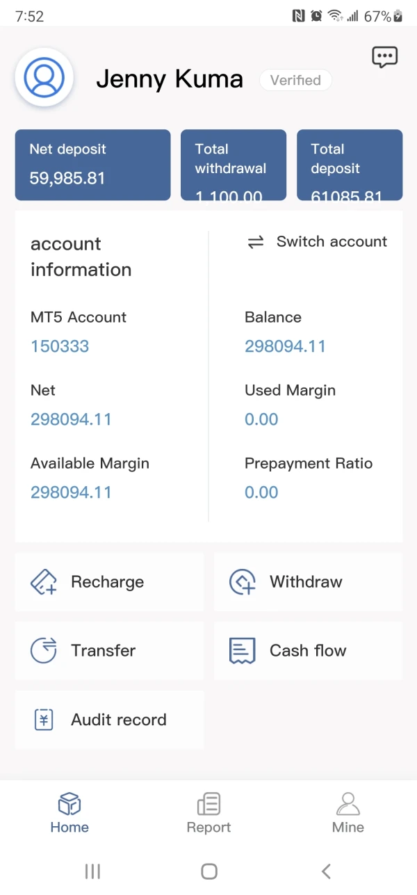The image size is (417, 895).
Task: Tap MT5 account number 150333
Action: pos(60,346)
